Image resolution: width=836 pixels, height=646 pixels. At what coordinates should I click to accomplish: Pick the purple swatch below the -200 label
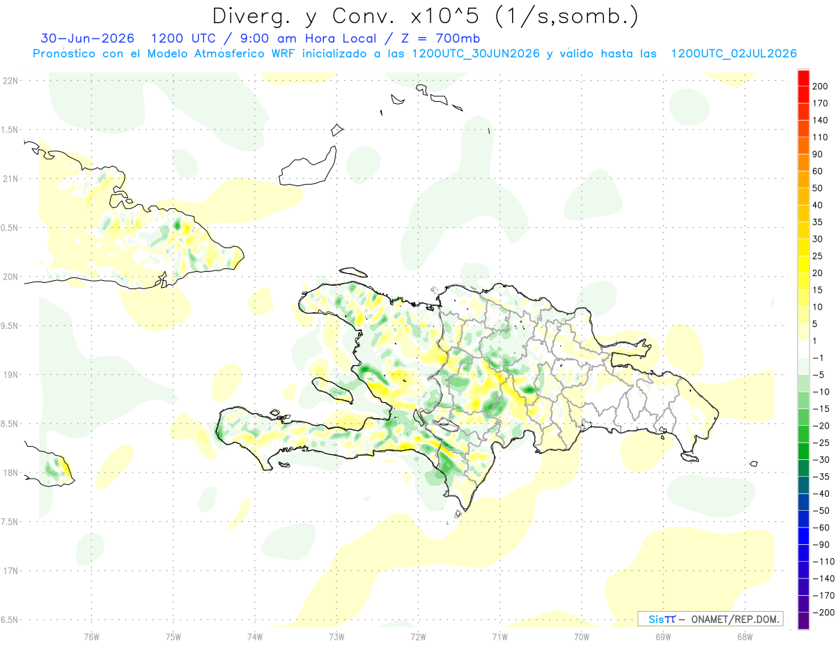click(803, 621)
